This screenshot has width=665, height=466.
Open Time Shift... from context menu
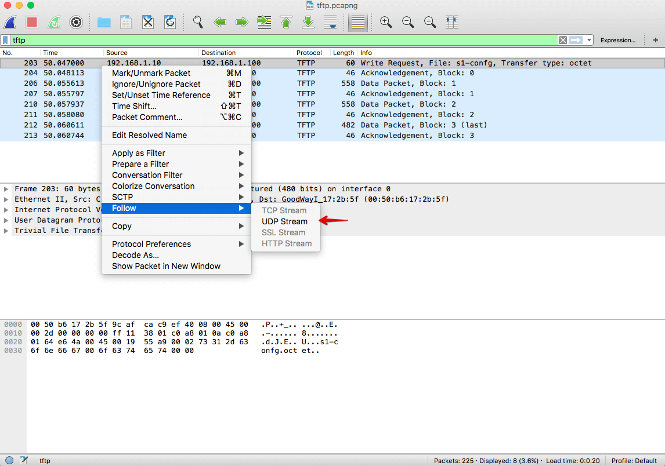176,106
